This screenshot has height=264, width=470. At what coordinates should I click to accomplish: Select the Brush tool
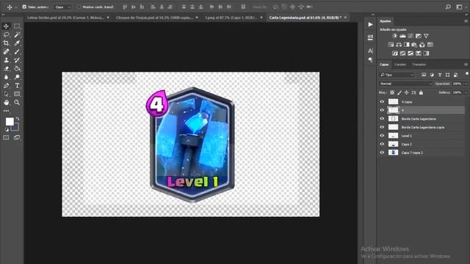[17, 51]
